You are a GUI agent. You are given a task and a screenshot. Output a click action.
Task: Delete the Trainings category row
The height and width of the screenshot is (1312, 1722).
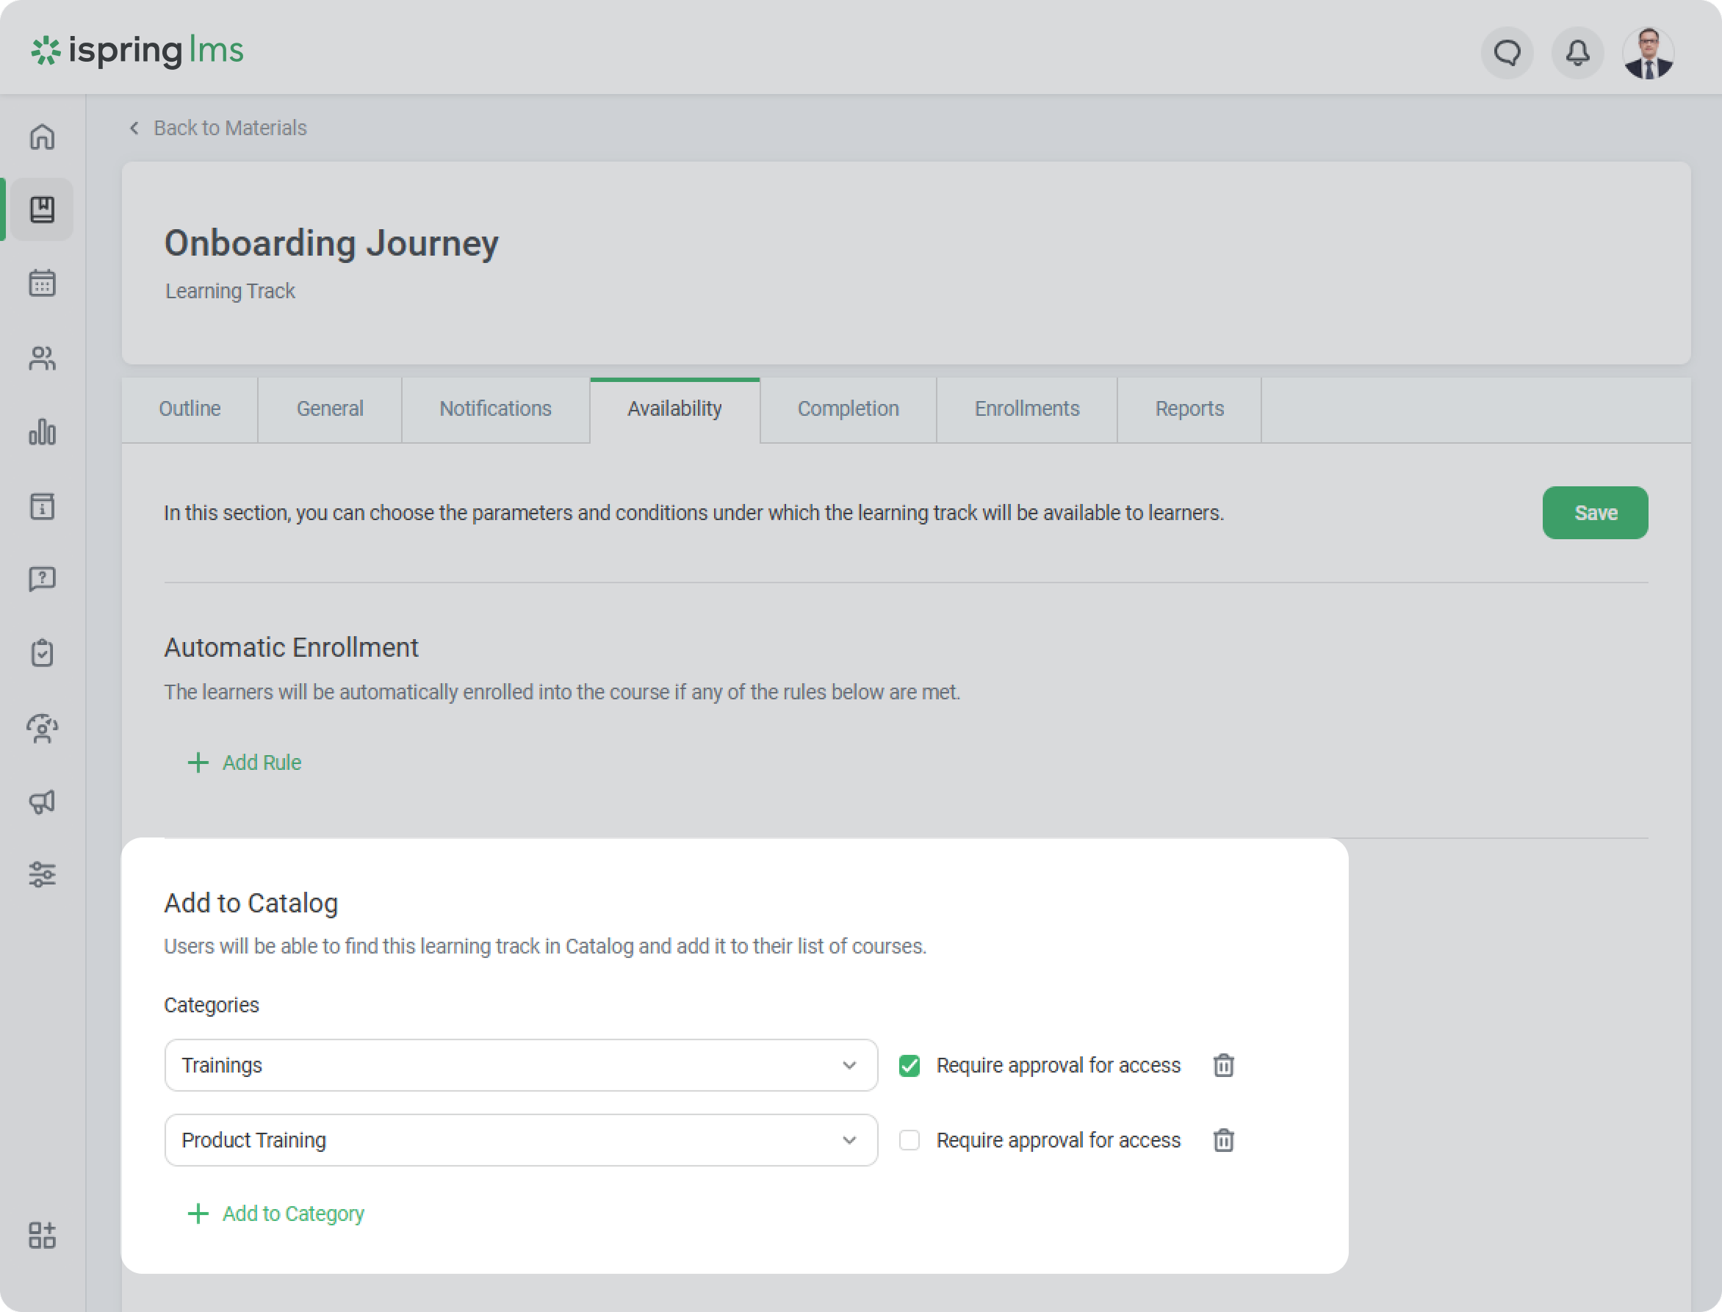[x=1223, y=1065]
